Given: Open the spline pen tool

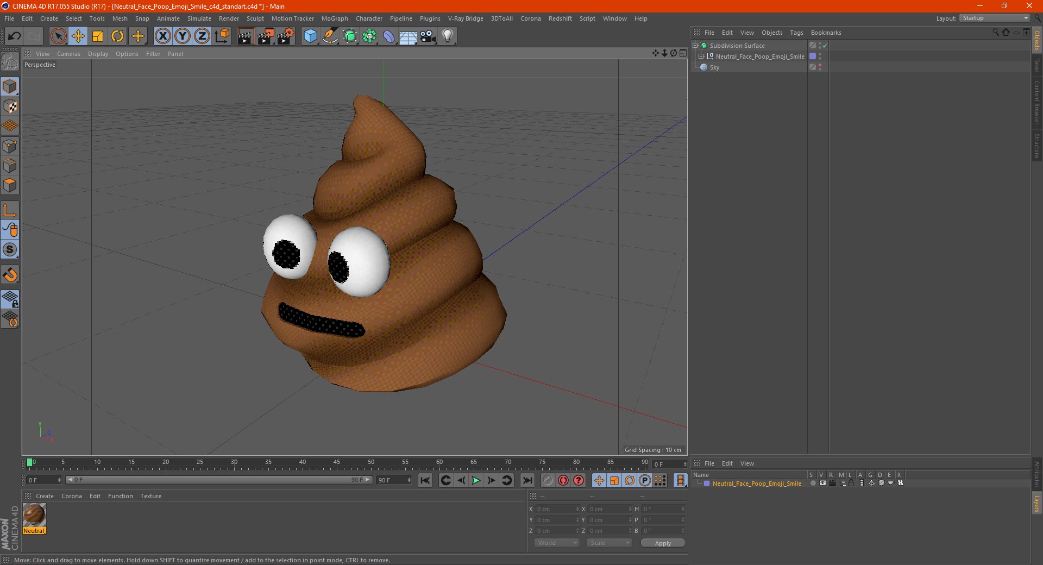Looking at the screenshot, I should point(330,36).
